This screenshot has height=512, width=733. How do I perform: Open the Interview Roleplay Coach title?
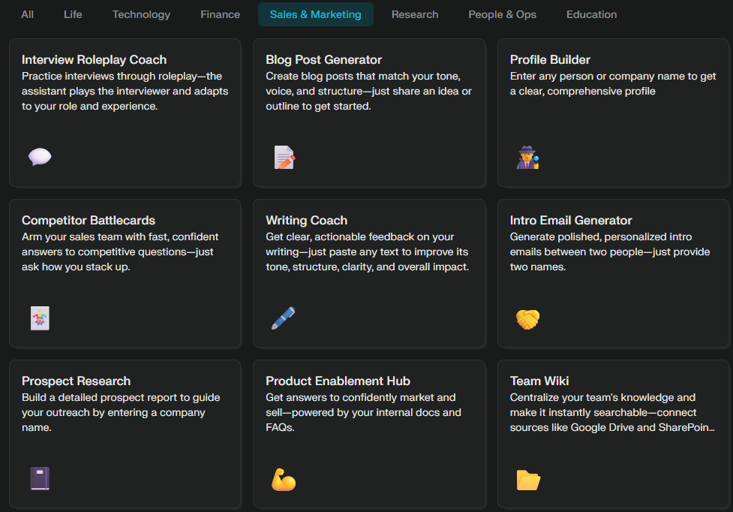94,60
